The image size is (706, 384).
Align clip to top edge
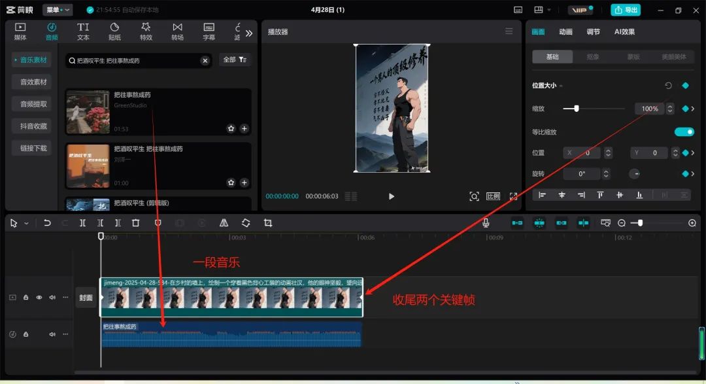pos(600,195)
